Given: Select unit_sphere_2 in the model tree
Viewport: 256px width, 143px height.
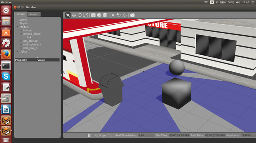Looking at the screenshot, I should (x=32, y=45).
